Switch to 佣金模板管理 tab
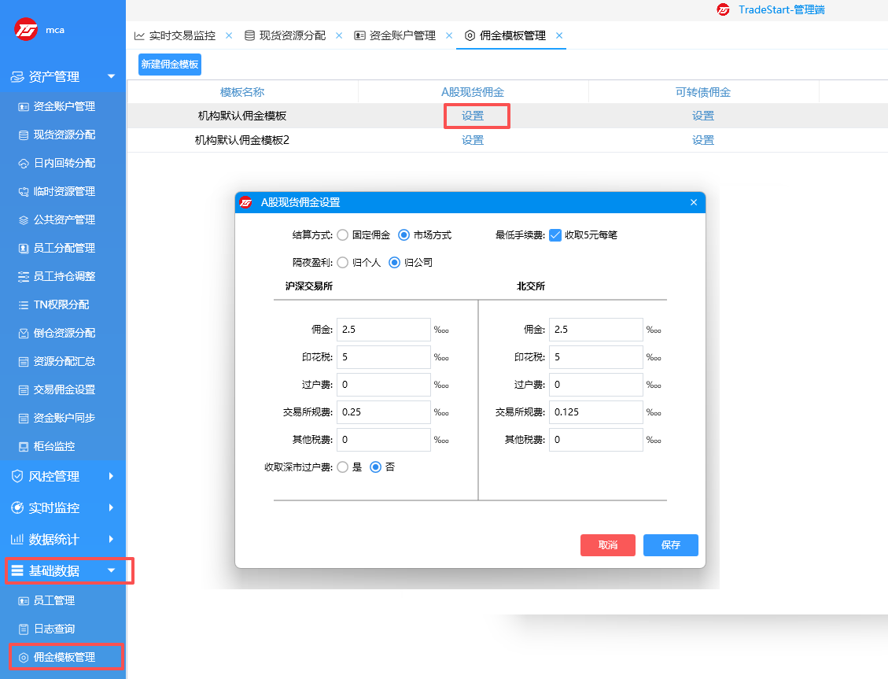The height and width of the screenshot is (679, 888). [x=506, y=35]
